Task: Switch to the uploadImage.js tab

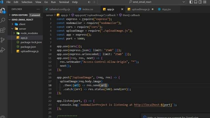Action: click(140, 9)
